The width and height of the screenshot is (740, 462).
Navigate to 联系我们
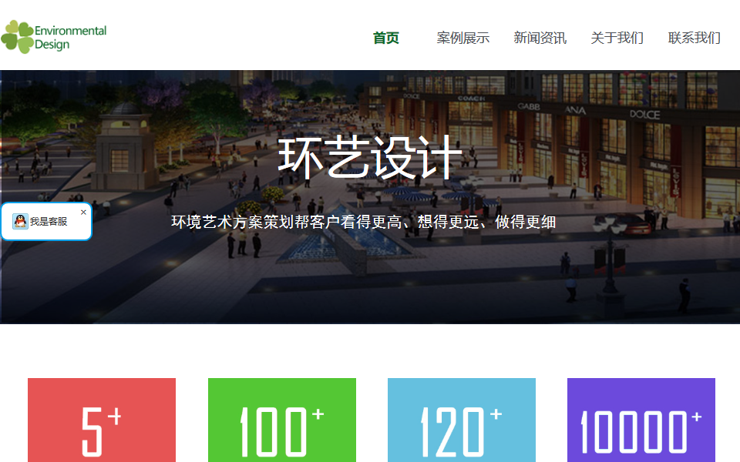pos(694,38)
